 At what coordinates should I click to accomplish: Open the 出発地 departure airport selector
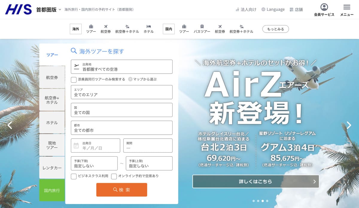(x=122, y=66)
